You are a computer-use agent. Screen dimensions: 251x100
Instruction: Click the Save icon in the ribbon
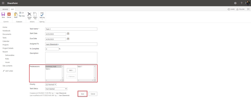(3, 14)
